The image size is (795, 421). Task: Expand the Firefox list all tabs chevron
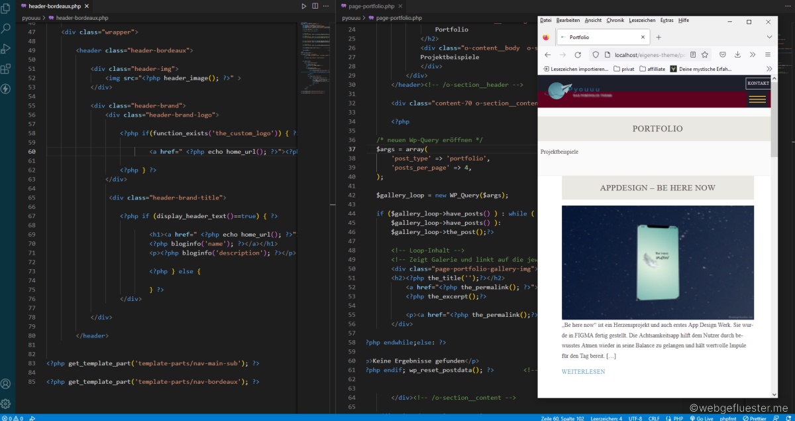pyautogui.click(x=769, y=37)
